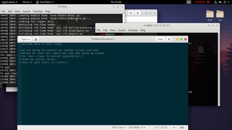Viewport: 232px width, 130px height.
Task: Click INS insert mode indicator in status bar
Action: 182,127
